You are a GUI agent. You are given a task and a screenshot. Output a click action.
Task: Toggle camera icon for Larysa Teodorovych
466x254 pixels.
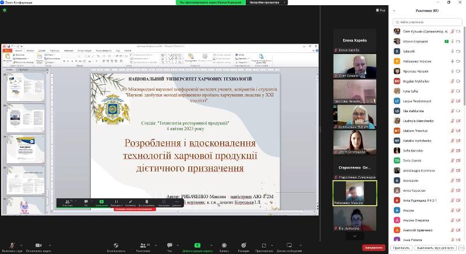pos(458,101)
